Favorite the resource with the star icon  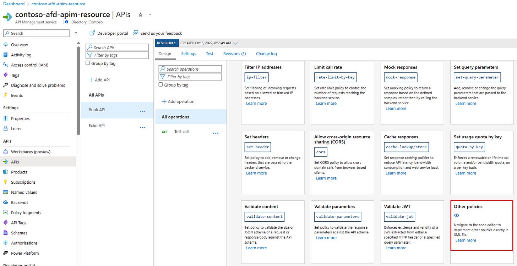pyautogui.click(x=140, y=15)
